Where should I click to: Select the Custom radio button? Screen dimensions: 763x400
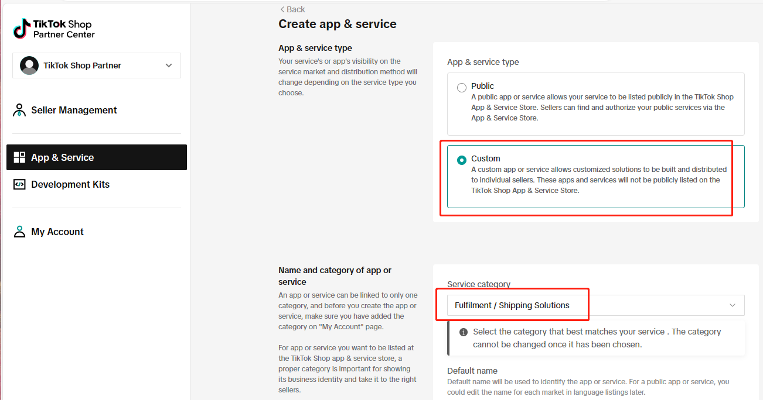click(462, 160)
